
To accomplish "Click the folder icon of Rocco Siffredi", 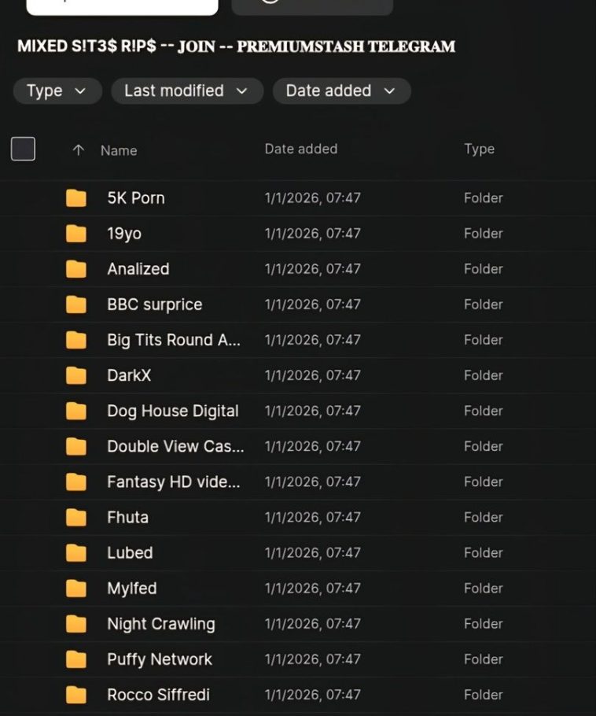I will click(76, 695).
